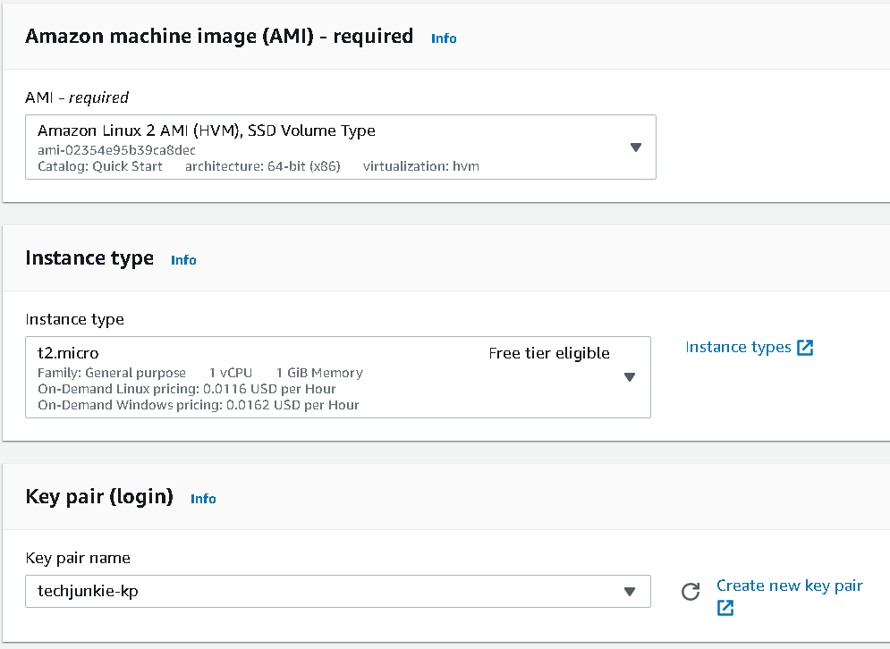Expand the AMI dropdown arrow
Screen dimensions: 890x649
tap(636, 147)
